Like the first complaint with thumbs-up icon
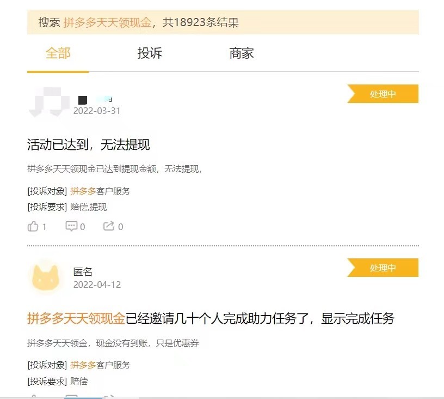 [x=33, y=226]
